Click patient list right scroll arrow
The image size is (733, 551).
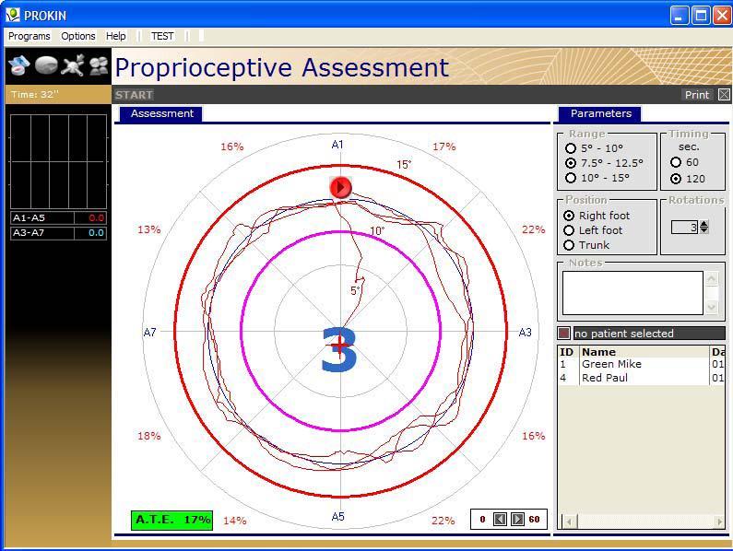(x=719, y=522)
